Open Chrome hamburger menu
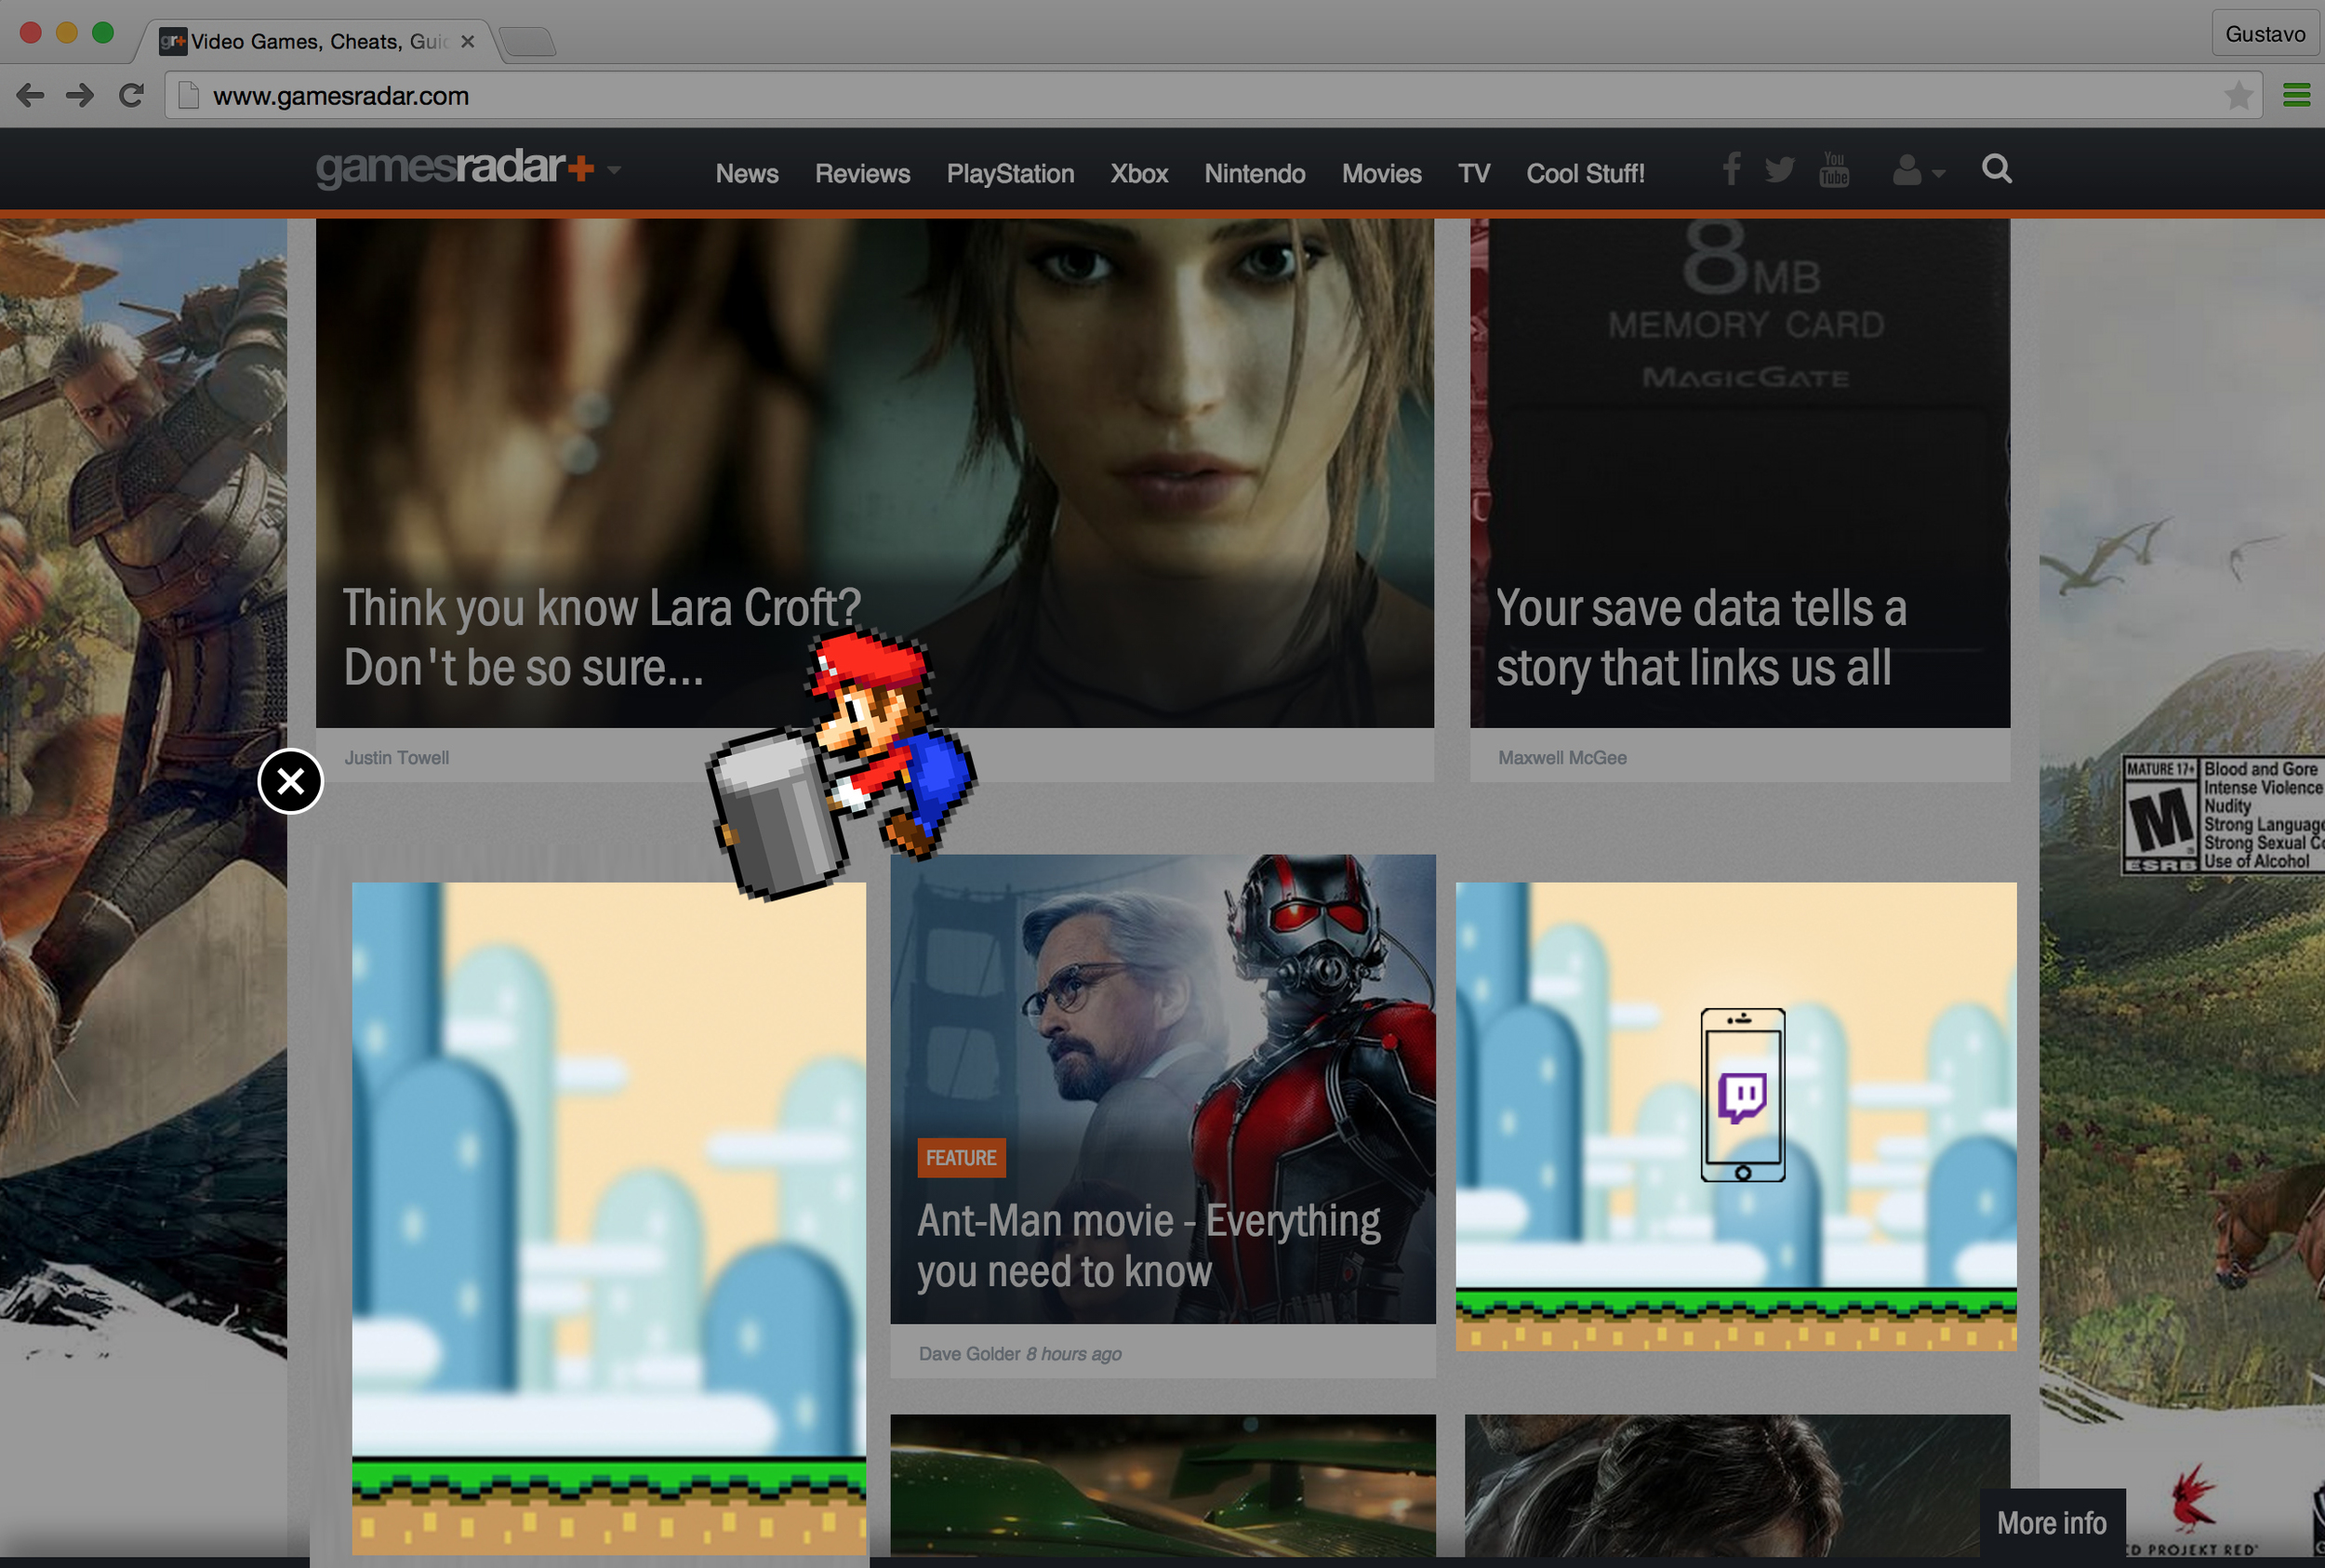This screenshot has height=1568, width=2325. 2297,96
